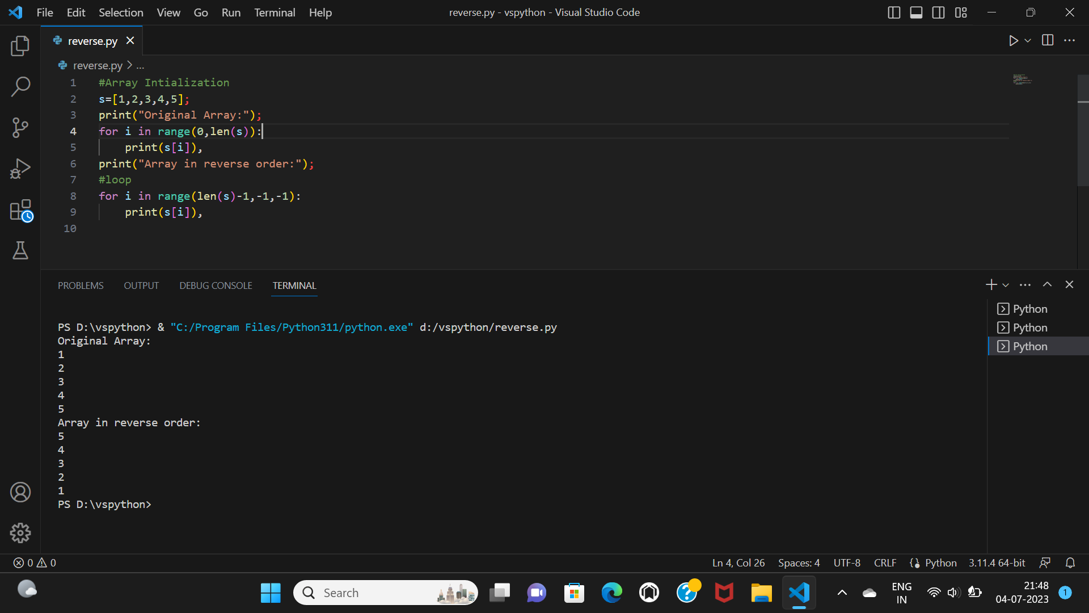Show errors and warnings count

coord(35,562)
